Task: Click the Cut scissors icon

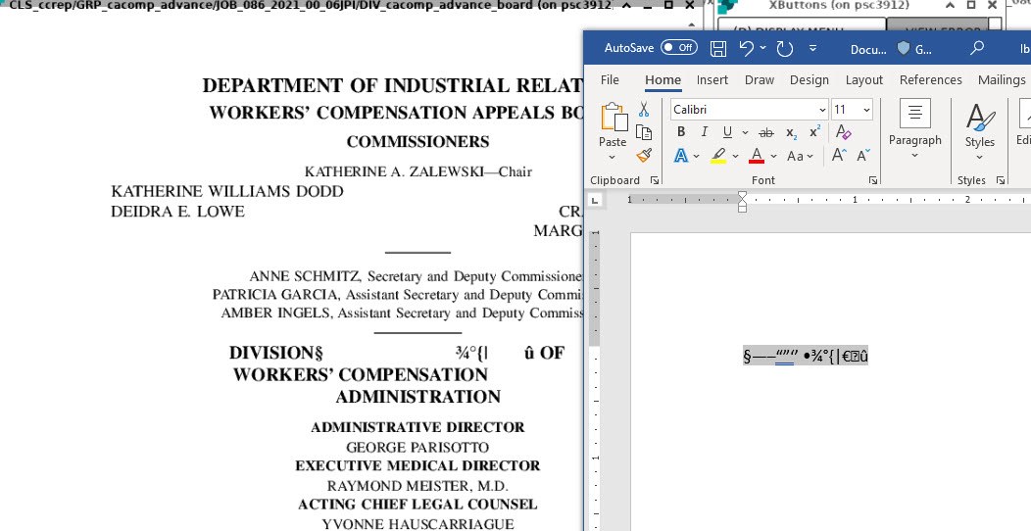Action: pyautogui.click(x=644, y=109)
